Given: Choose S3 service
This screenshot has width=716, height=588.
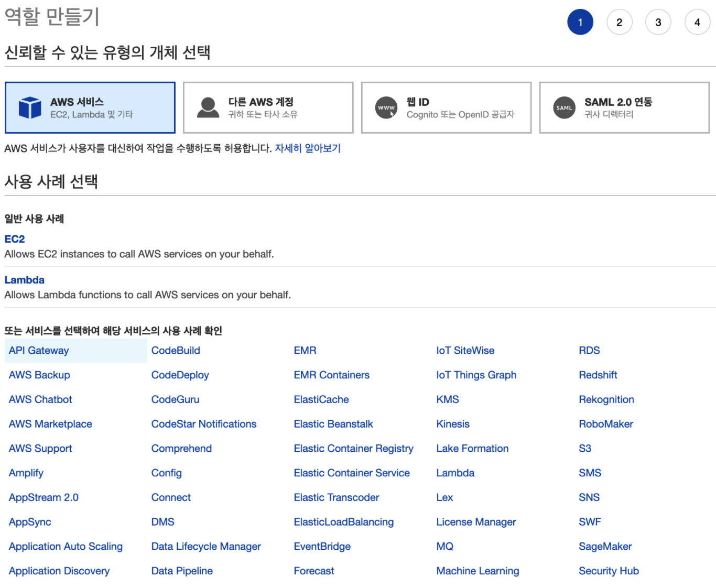Looking at the screenshot, I should click(x=585, y=449).
